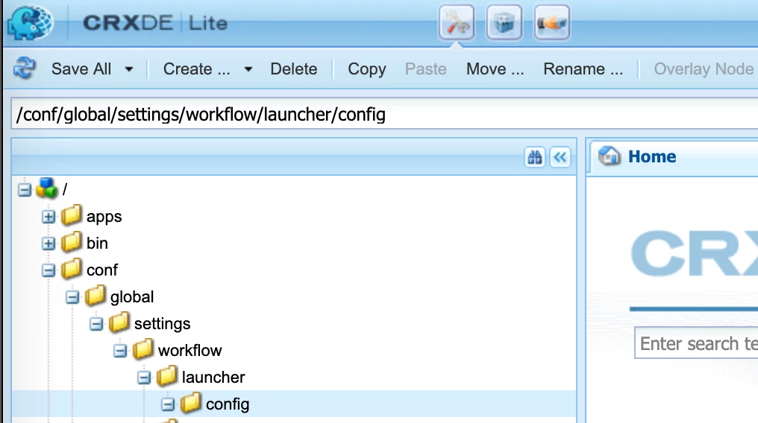758x423 pixels.
Task: Switch to the Home tab
Action: pos(651,156)
